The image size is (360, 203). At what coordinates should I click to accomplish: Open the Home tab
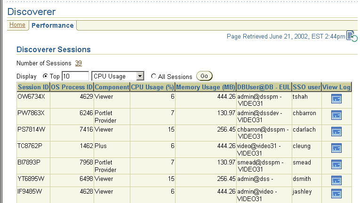click(x=17, y=25)
